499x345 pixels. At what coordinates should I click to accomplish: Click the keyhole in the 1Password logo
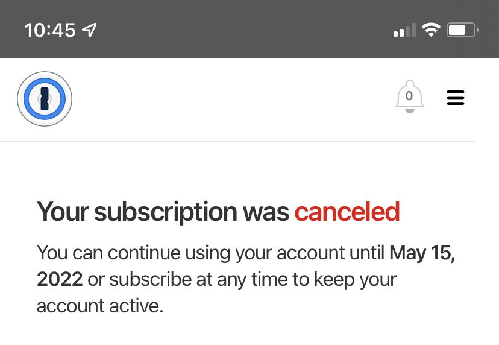coord(45,98)
